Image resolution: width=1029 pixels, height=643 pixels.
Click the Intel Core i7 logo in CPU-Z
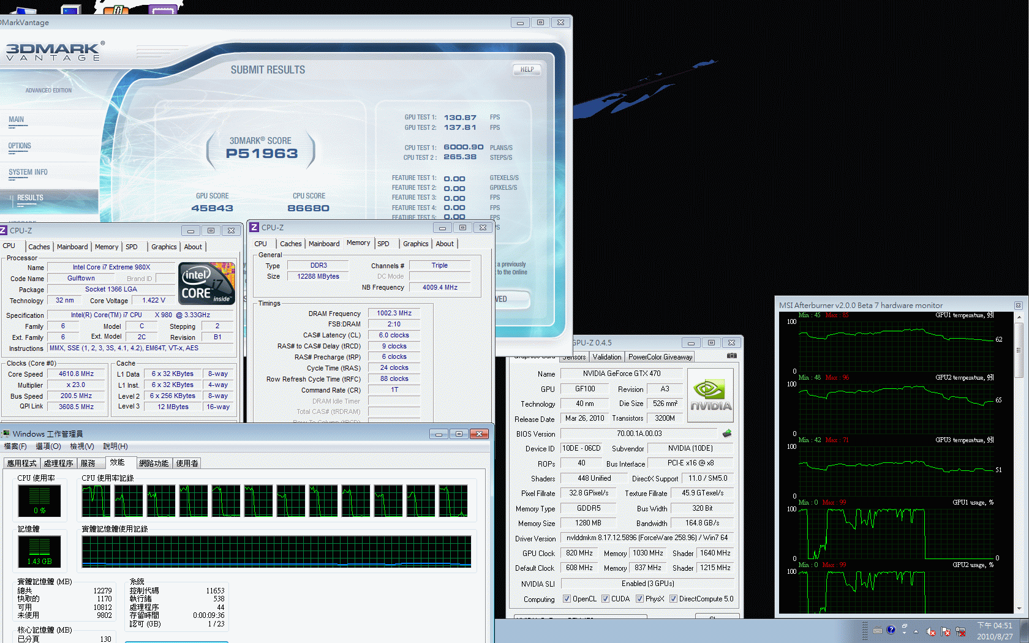click(206, 284)
